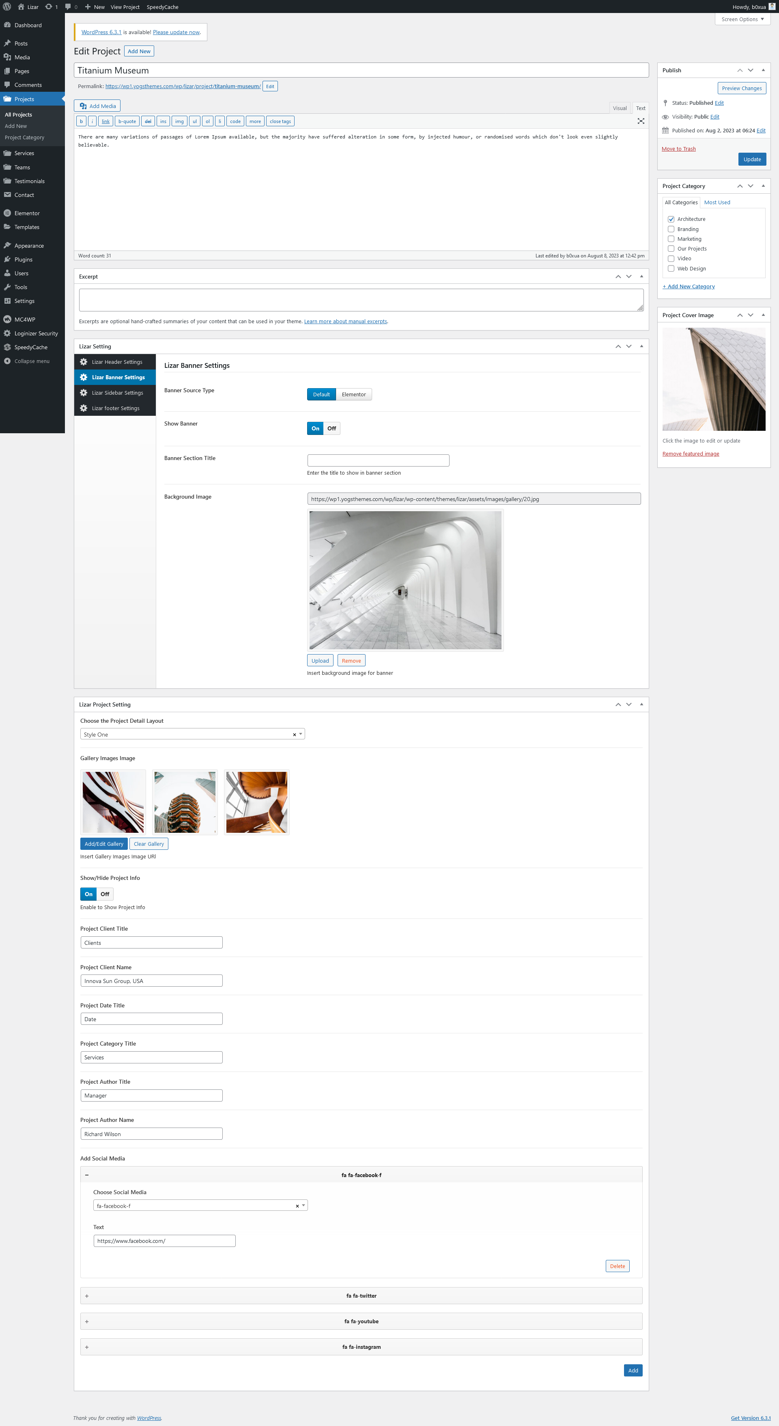This screenshot has height=1426, width=779.
Task: Open Lizar Header Settings gear icon
Action: pyautogui.click(x=84, y=362)
